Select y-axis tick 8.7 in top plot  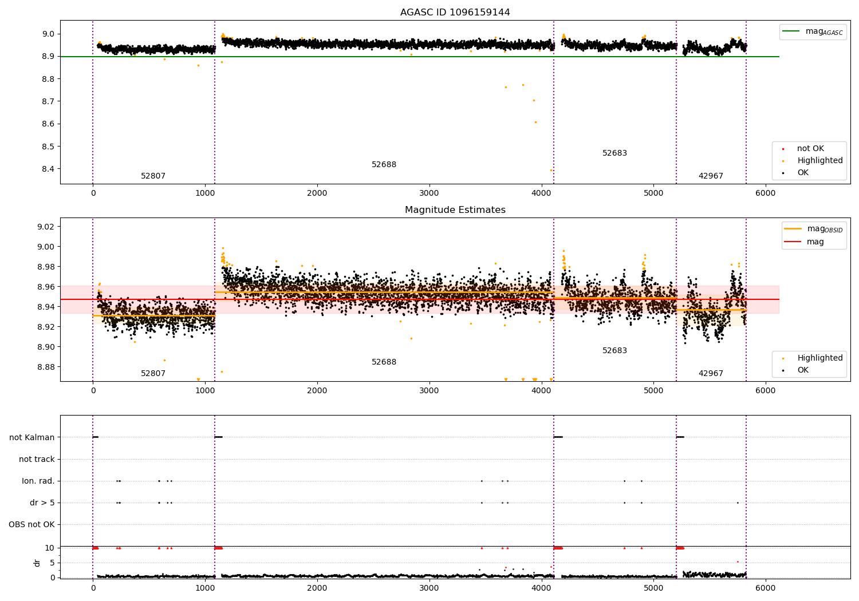(x=49, y=101)
